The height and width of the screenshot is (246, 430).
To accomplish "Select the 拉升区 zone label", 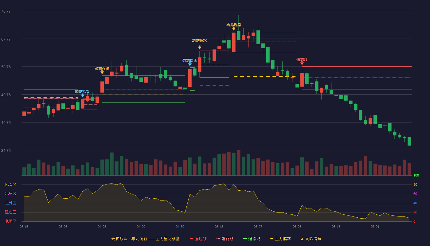I will click(x=10, y=203).
